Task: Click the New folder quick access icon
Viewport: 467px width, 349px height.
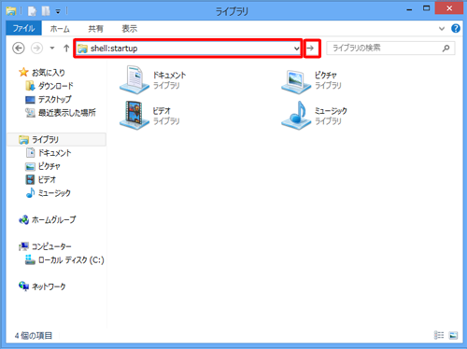Action: coord(46,11)
